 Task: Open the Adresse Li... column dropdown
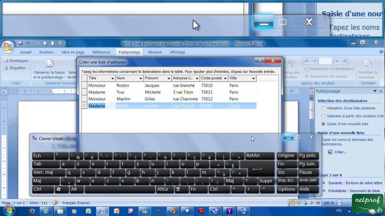[x=197, y=79]
